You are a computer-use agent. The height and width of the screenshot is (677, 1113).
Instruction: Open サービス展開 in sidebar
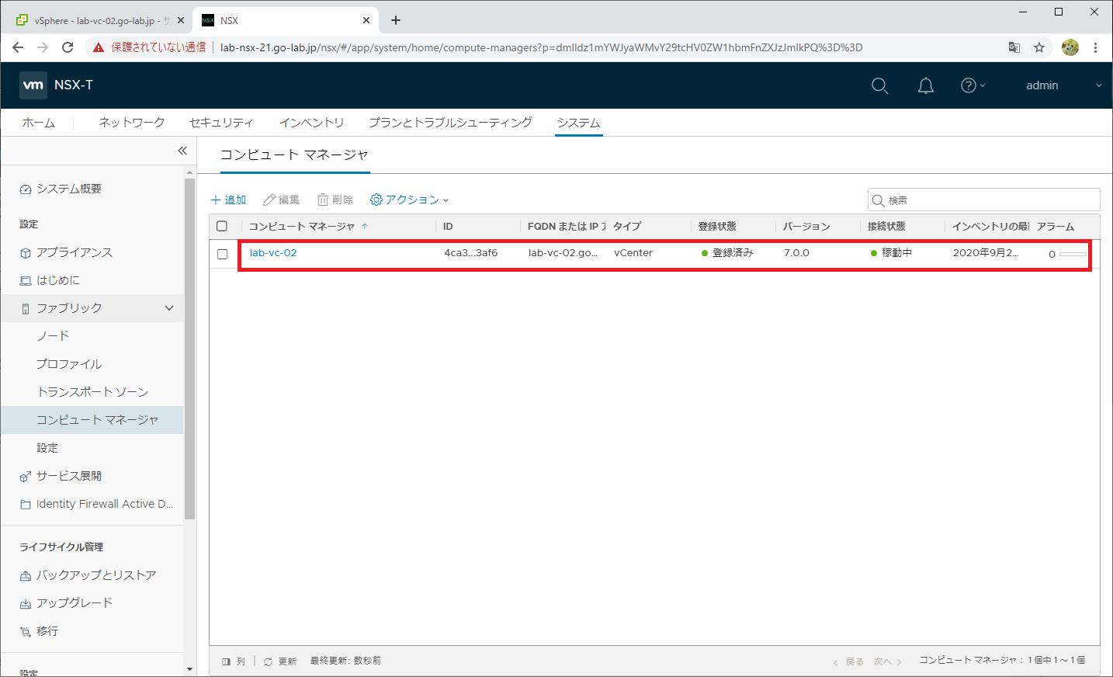[68, 476]
